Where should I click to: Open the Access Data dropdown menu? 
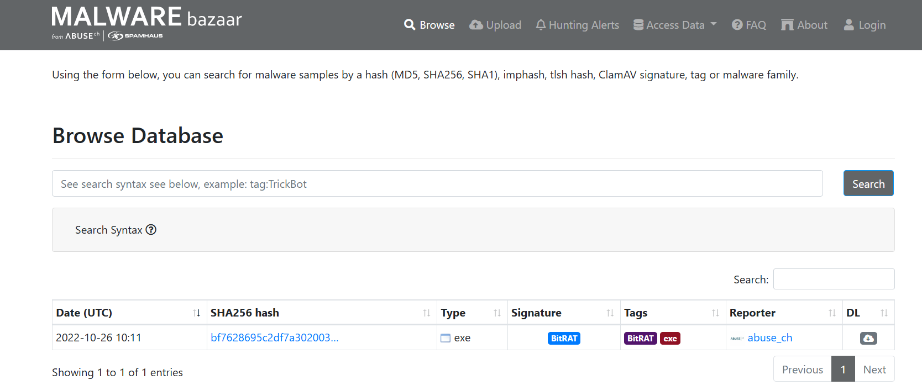675,25
